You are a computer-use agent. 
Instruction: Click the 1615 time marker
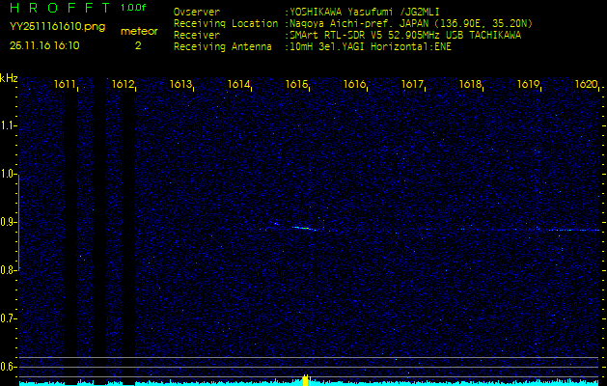coord(296,85)
